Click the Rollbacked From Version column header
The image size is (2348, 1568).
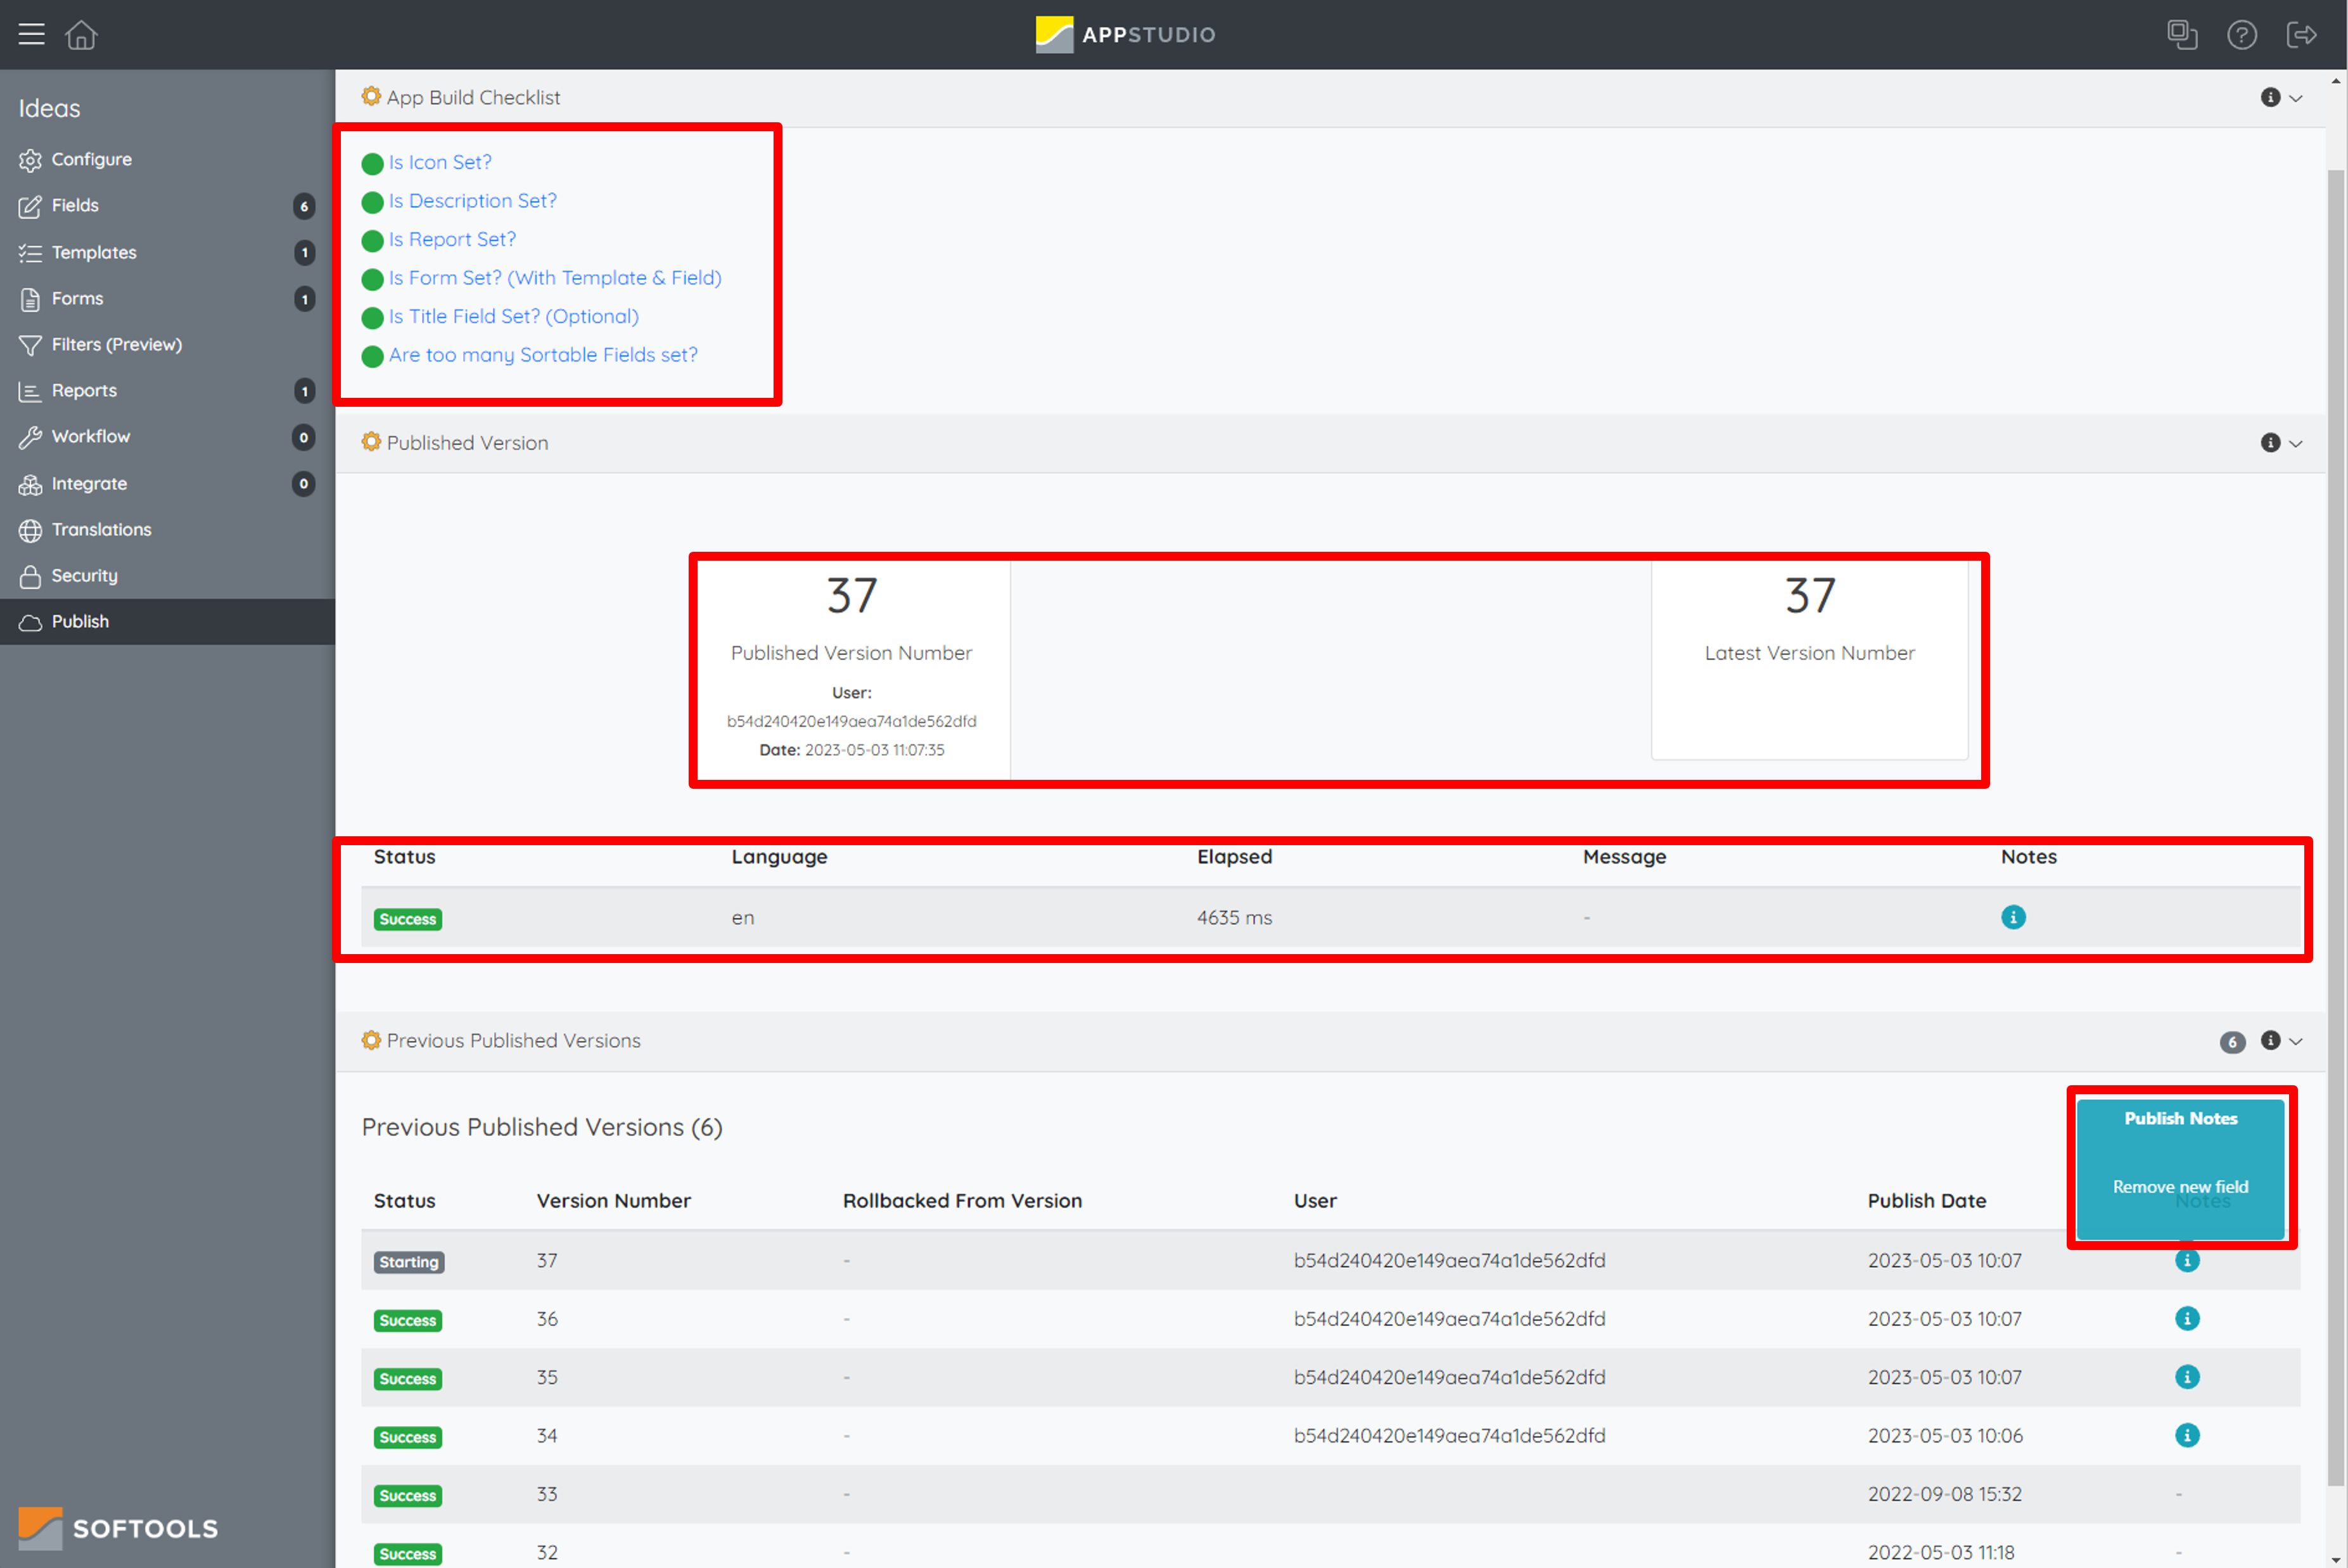(962, 1200)
